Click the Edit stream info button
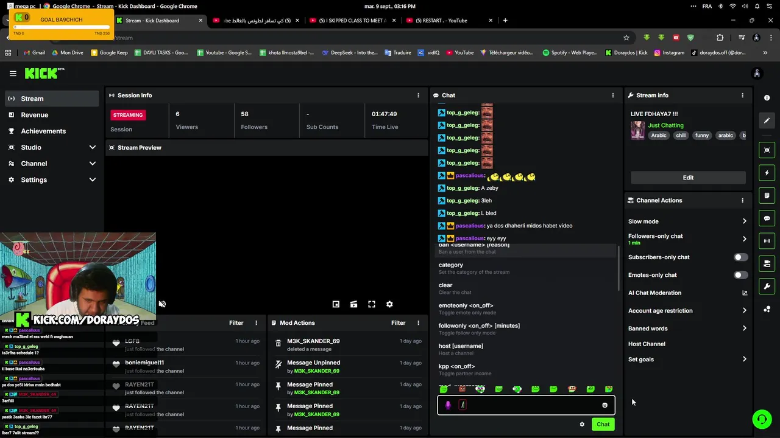This screenshot has height=438, width=780. pos(688,178)
